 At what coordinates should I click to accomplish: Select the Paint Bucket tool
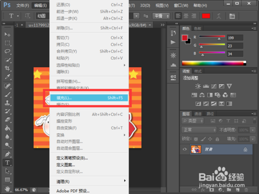point(7,128)
